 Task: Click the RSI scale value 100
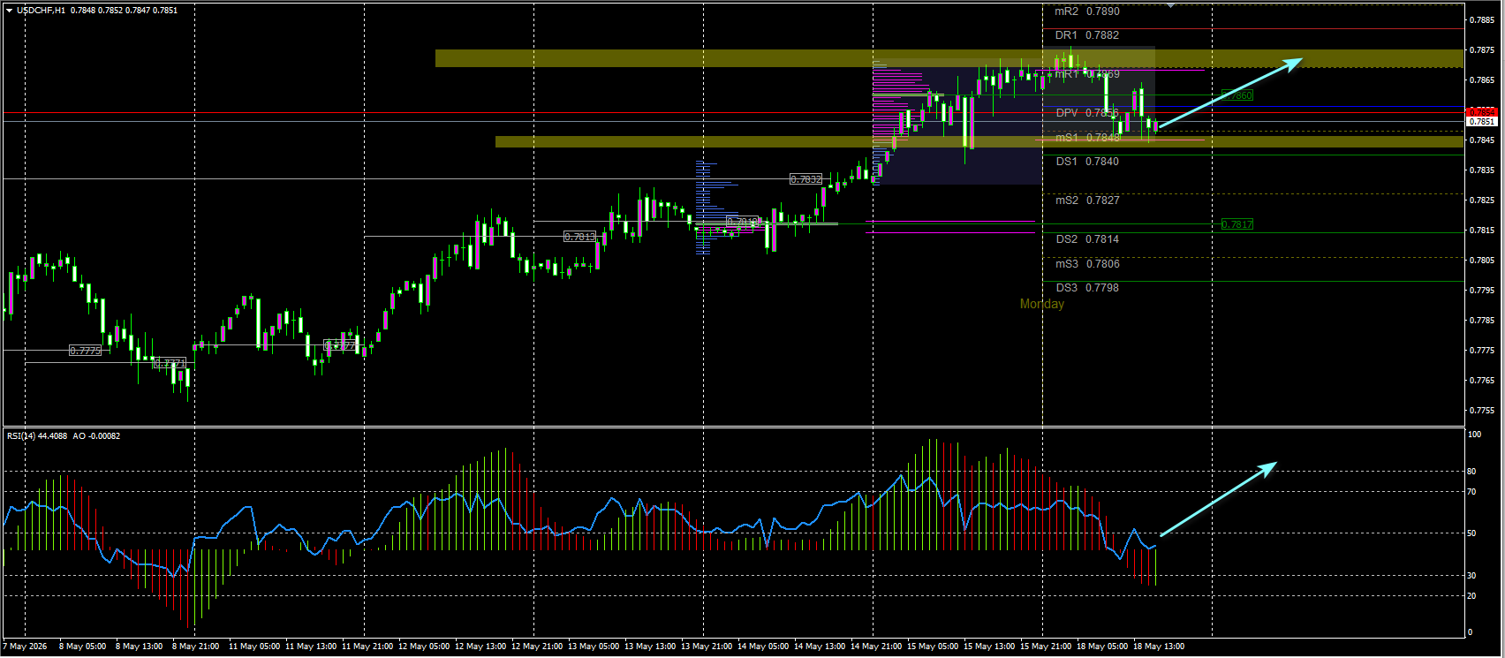point(1474,435)
